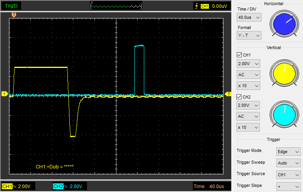Click CH1 label in bottom status bar
The image size is (303, 192).
7,186
